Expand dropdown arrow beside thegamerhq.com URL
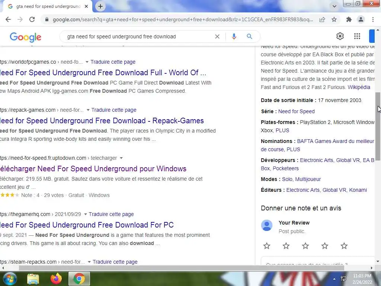This screenshot has width=381, height=286. point(85,214)
